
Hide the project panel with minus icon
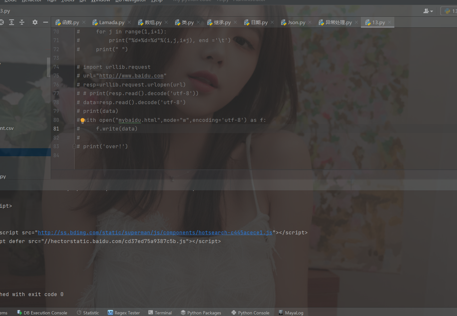pos(46,22)
